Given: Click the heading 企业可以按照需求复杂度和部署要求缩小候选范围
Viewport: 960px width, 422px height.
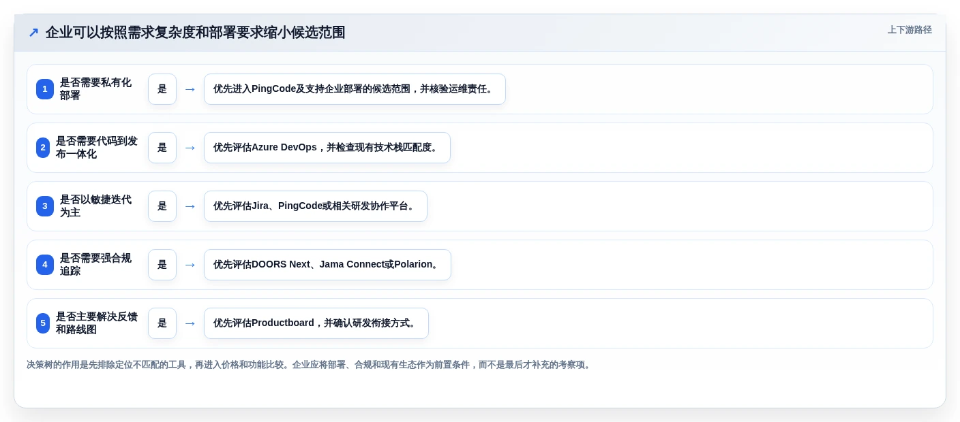Looking at the screenshot, I should pos(195,33).
